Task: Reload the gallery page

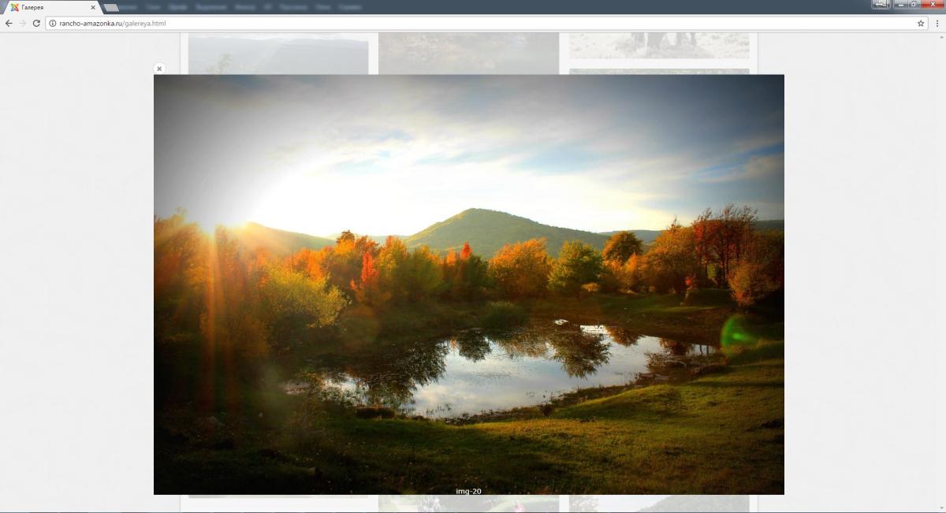Action: (36, 24)
